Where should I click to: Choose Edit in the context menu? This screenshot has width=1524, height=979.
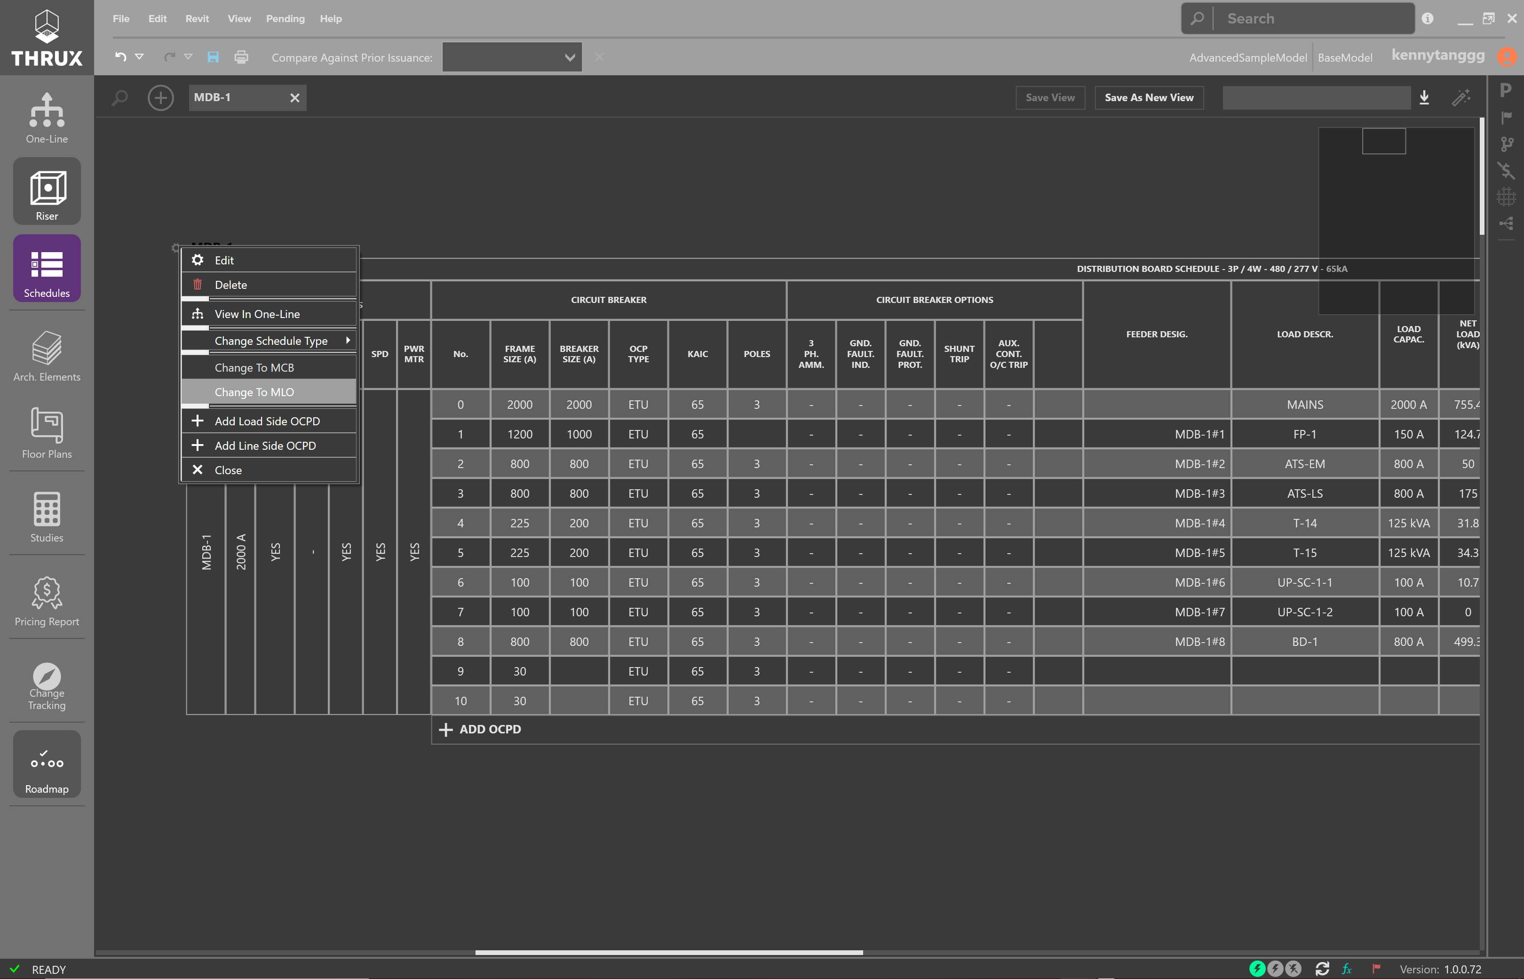[x=268, y=260]
